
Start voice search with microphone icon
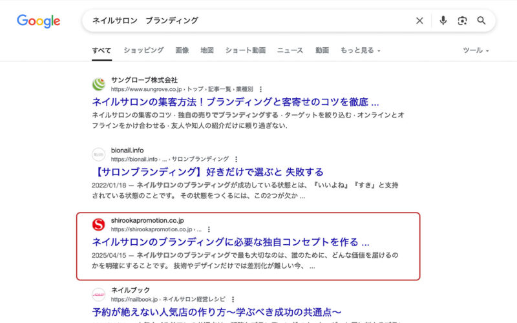click(x=443, y=21)
